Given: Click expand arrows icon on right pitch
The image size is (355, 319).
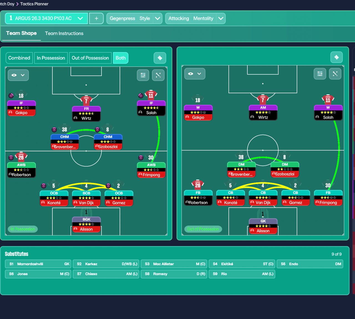Looking at the screenshot, I should pos(335,74).
